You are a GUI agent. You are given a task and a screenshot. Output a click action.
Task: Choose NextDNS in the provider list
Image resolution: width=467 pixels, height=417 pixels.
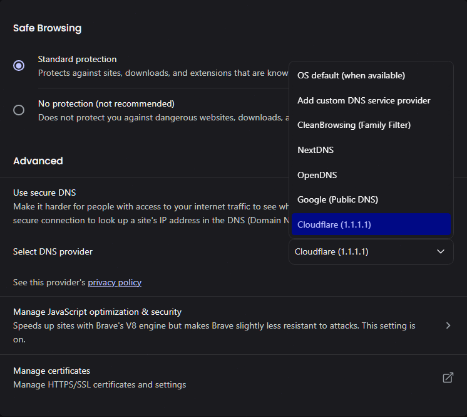(316, 150)
